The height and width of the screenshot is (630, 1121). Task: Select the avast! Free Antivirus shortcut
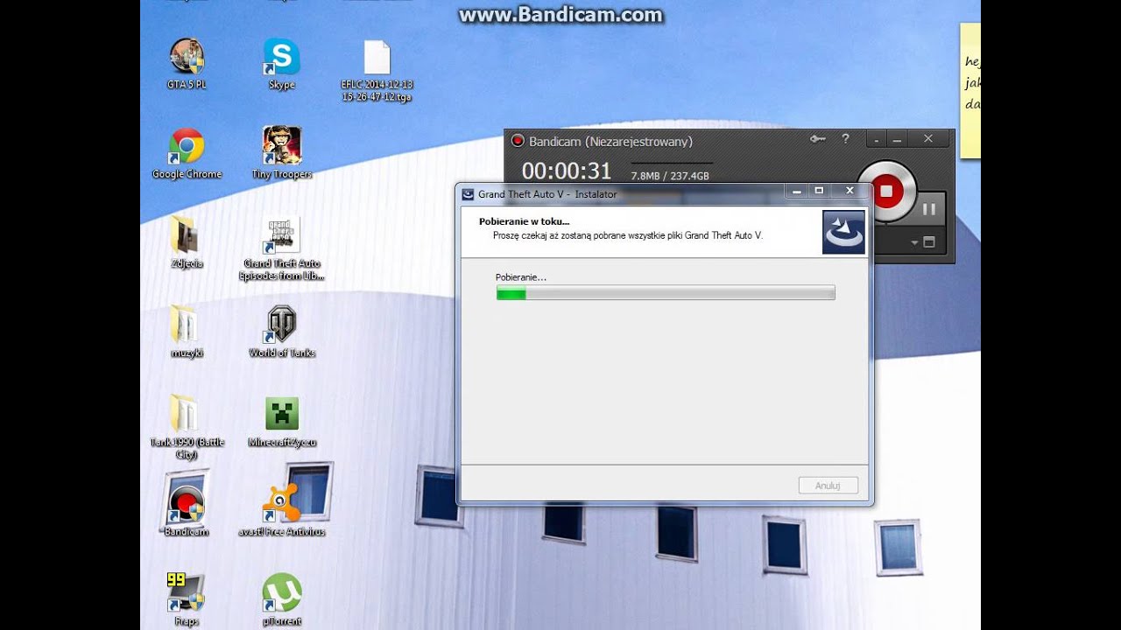pos(281,511)
